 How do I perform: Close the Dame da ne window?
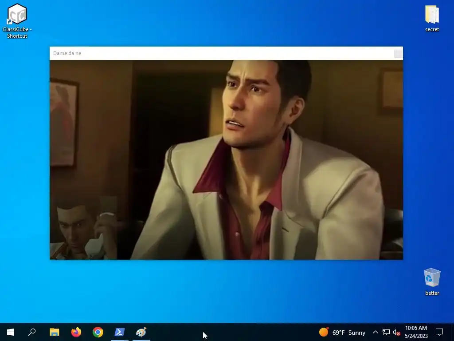coord(398,54)
